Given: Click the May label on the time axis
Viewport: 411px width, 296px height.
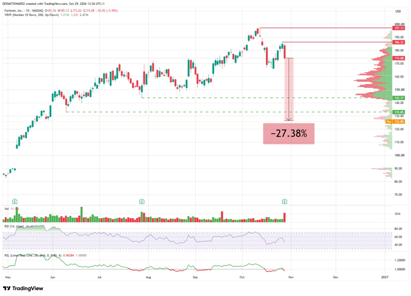Looking at the screenshot, I should [8, 277].
